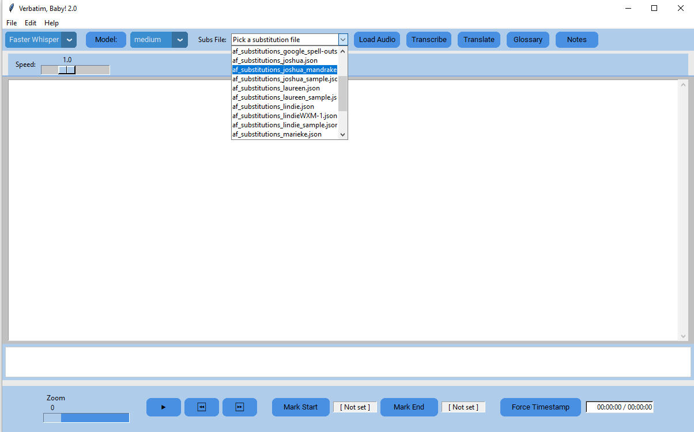Open the Glossary
This screenshot has height=432, width=694.
[x=528, y=40]
